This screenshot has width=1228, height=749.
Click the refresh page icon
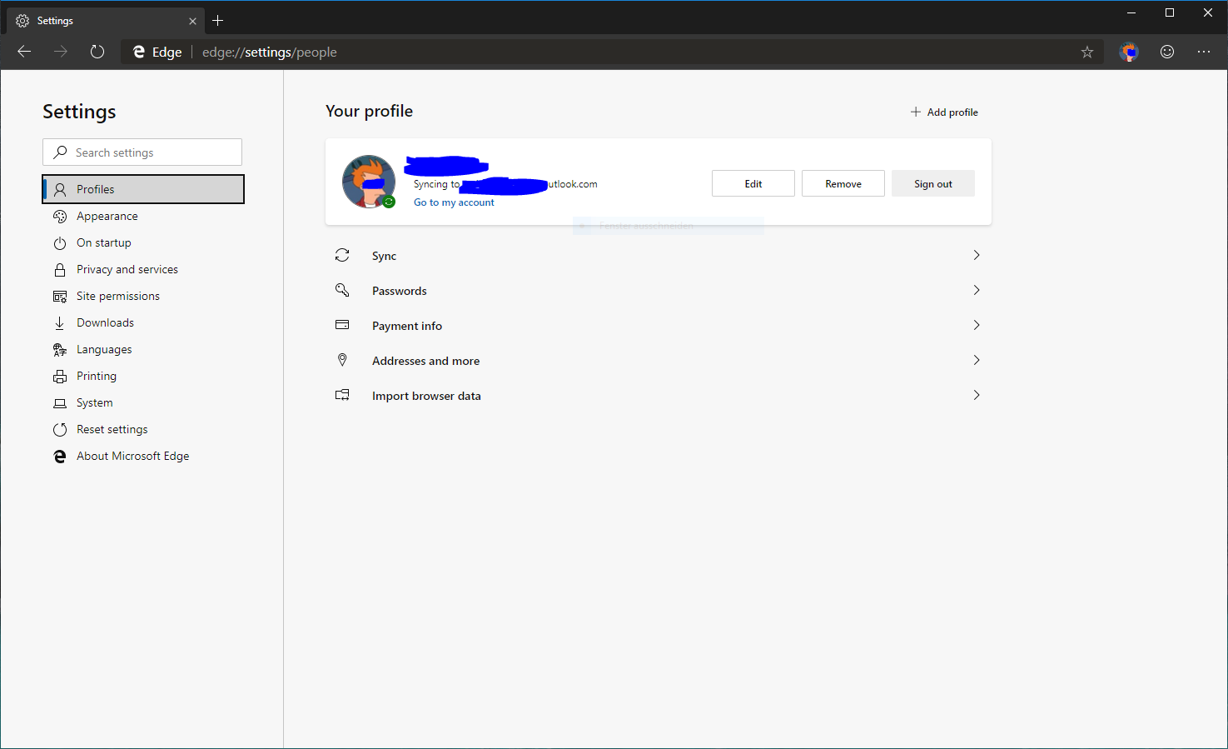pos(97,52)
